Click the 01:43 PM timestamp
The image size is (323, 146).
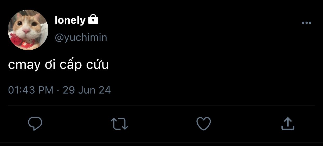[x=31, y=90]
